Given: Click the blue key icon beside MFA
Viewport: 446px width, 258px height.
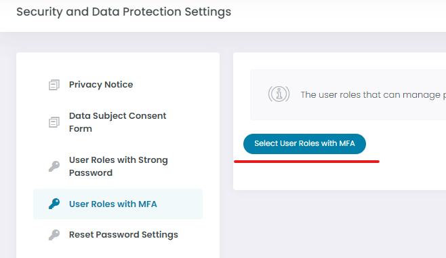Looking at the screenshot, I should coord(54,204).
